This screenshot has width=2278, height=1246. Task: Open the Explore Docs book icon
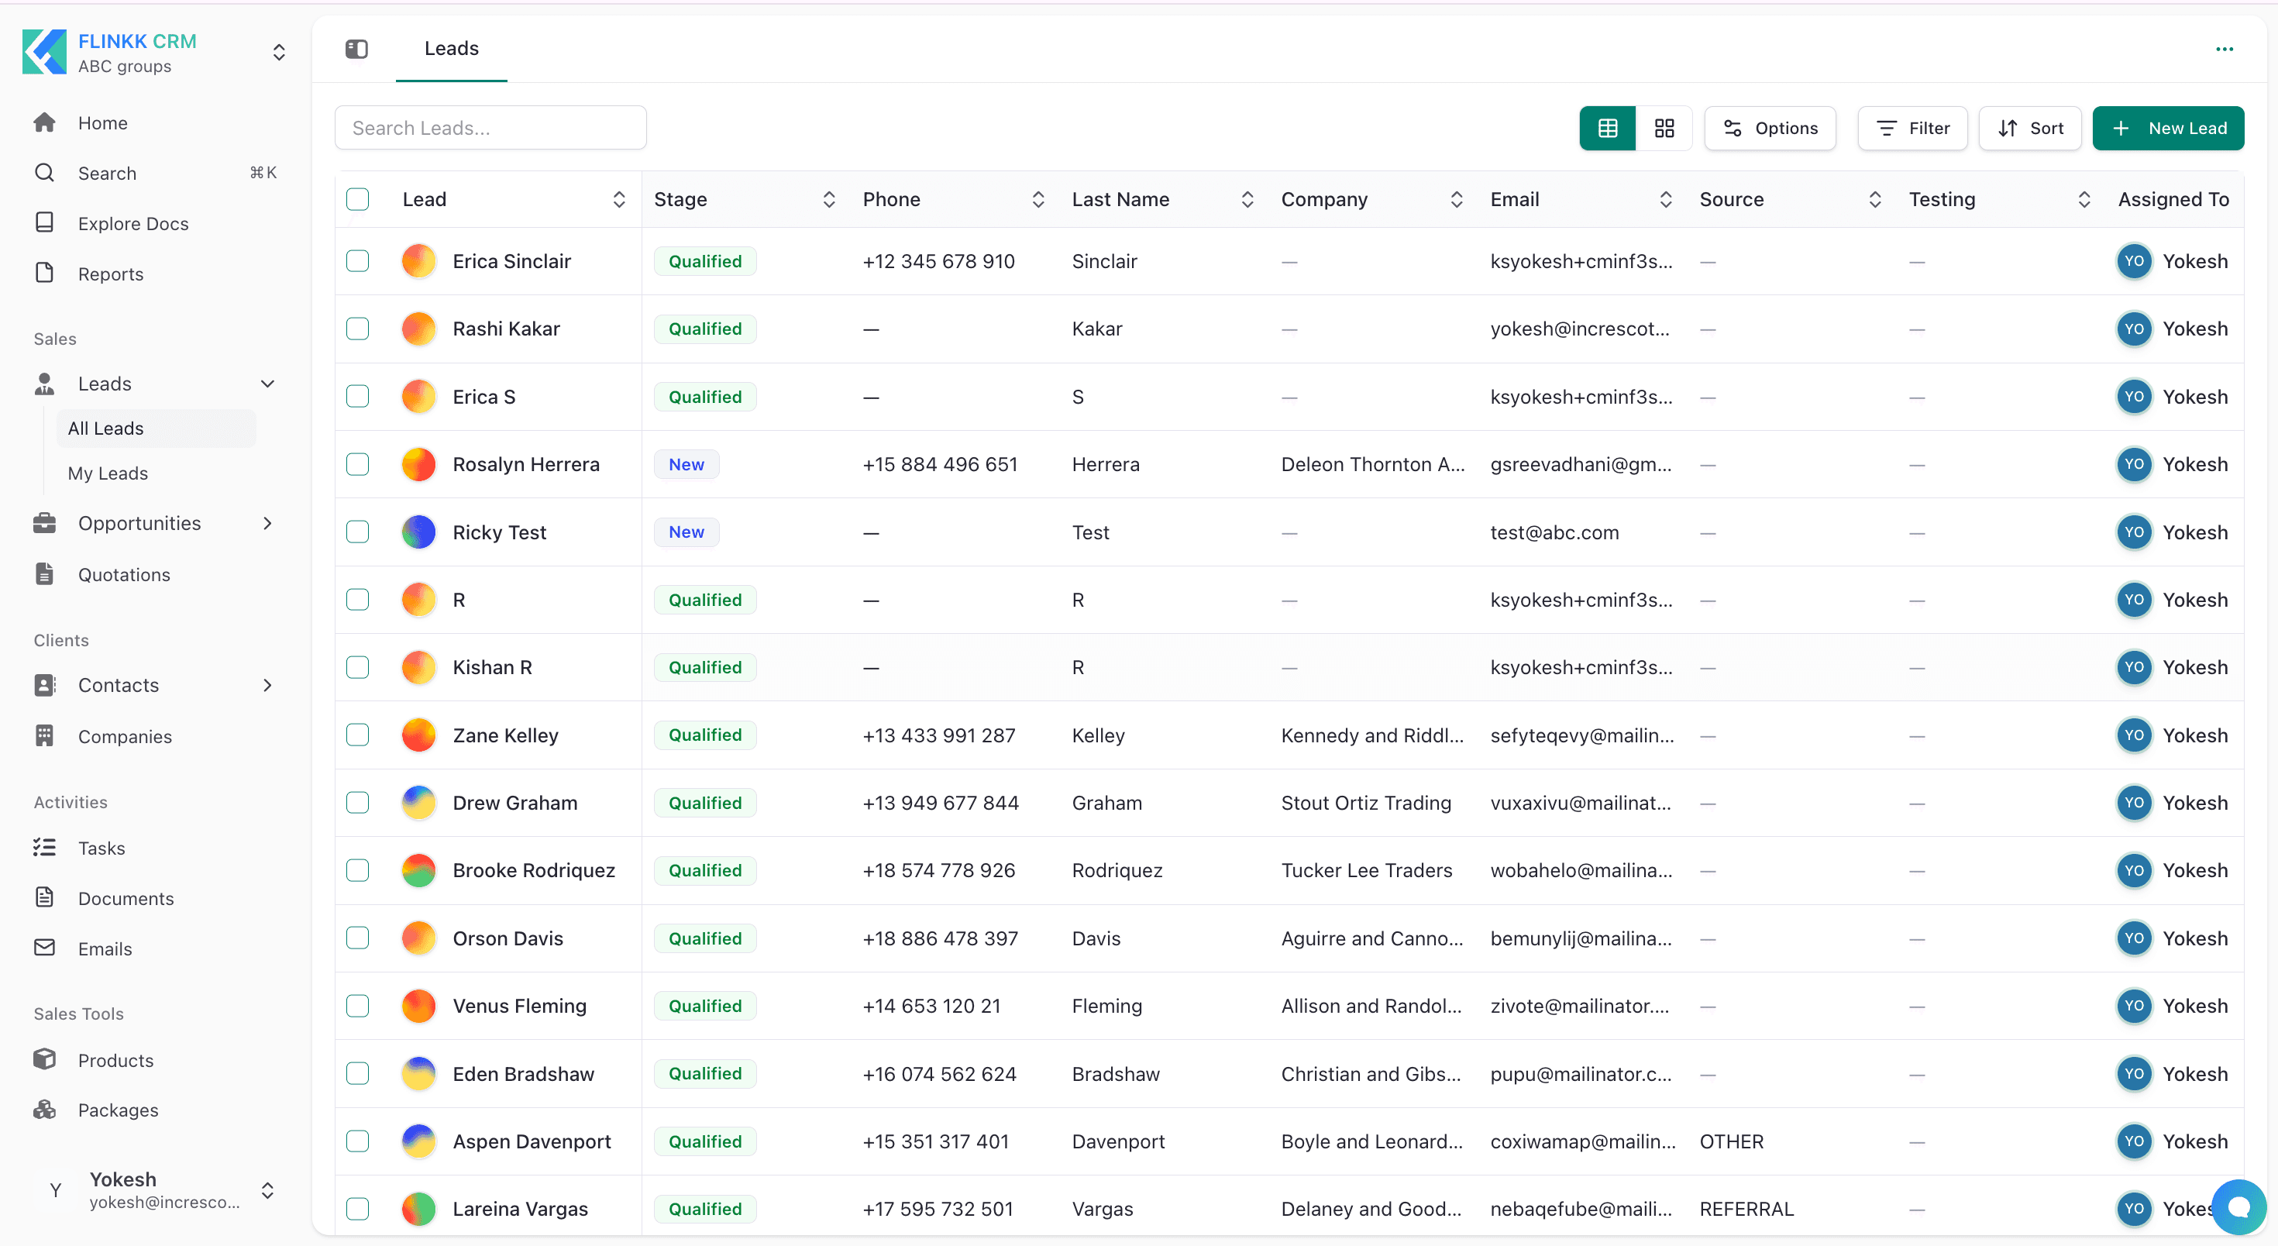(x=44, y=223)
